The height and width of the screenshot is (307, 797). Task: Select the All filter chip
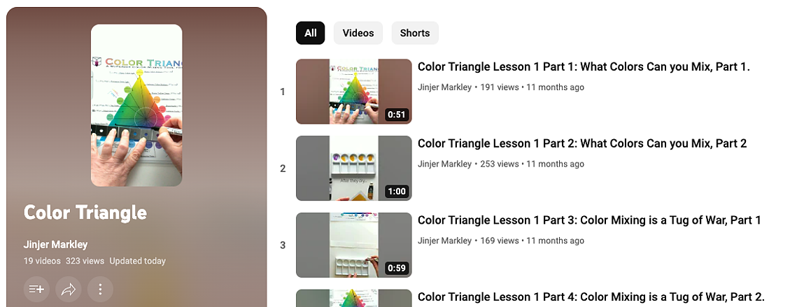[x=310, y=33]
